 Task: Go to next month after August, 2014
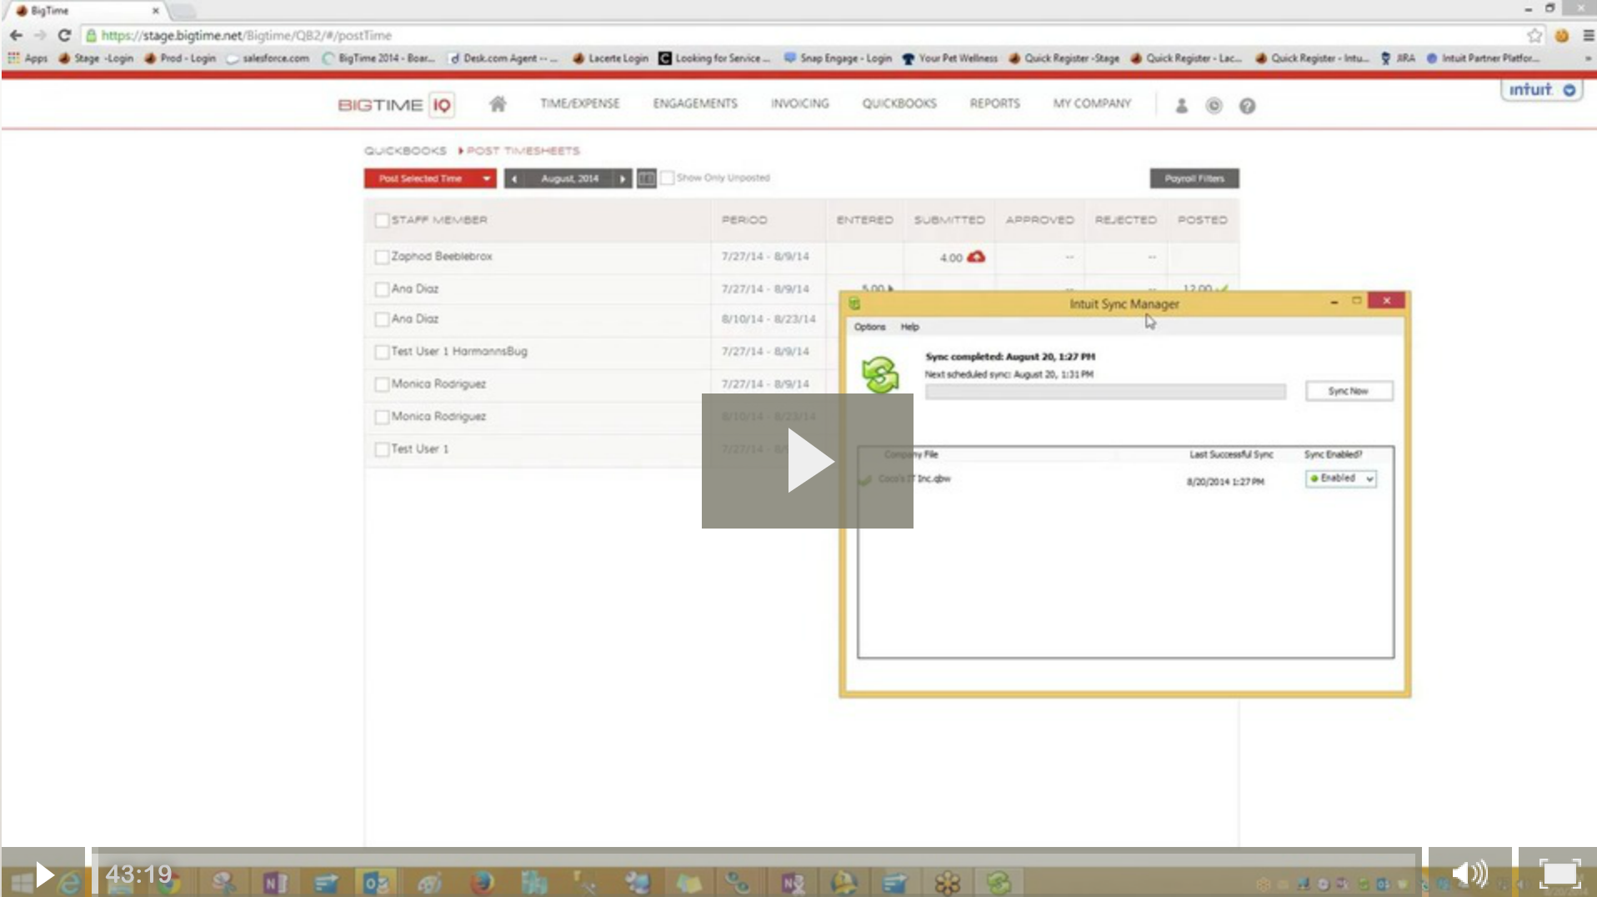point(623,178)
